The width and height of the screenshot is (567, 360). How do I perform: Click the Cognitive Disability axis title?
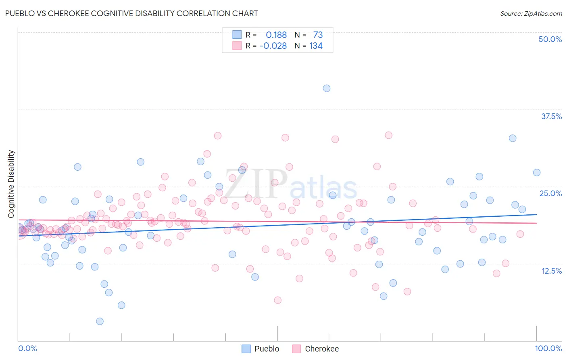click(11, 184)
